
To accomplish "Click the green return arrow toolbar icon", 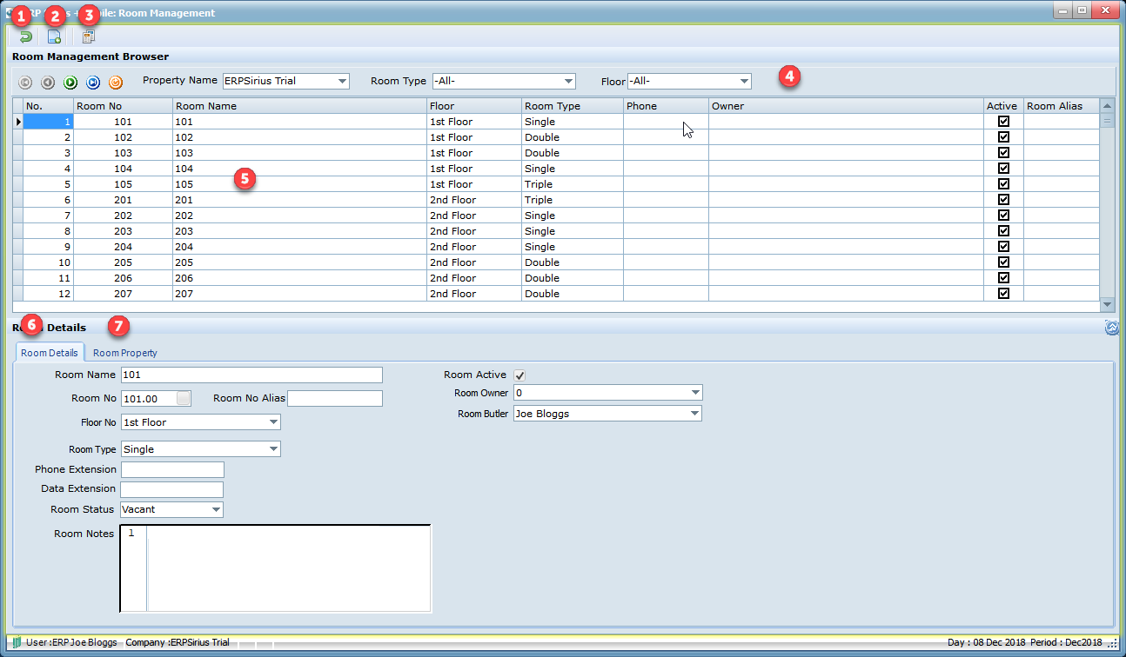I will click(25, 36).
